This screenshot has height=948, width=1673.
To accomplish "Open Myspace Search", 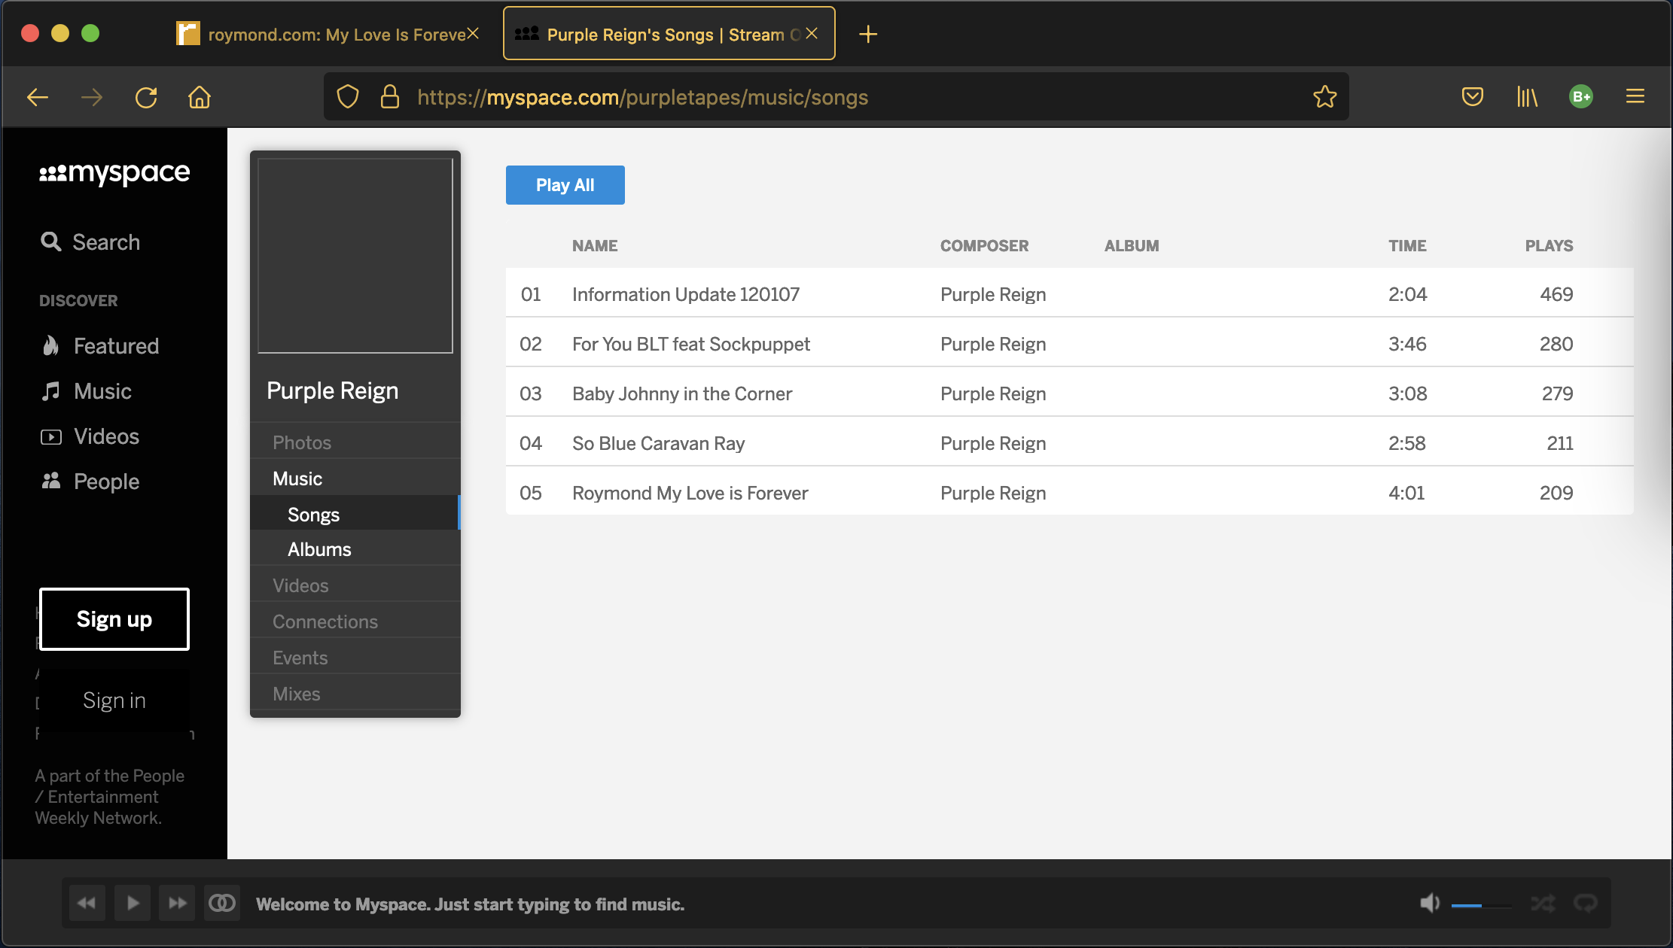I will (x=90, y=242).
